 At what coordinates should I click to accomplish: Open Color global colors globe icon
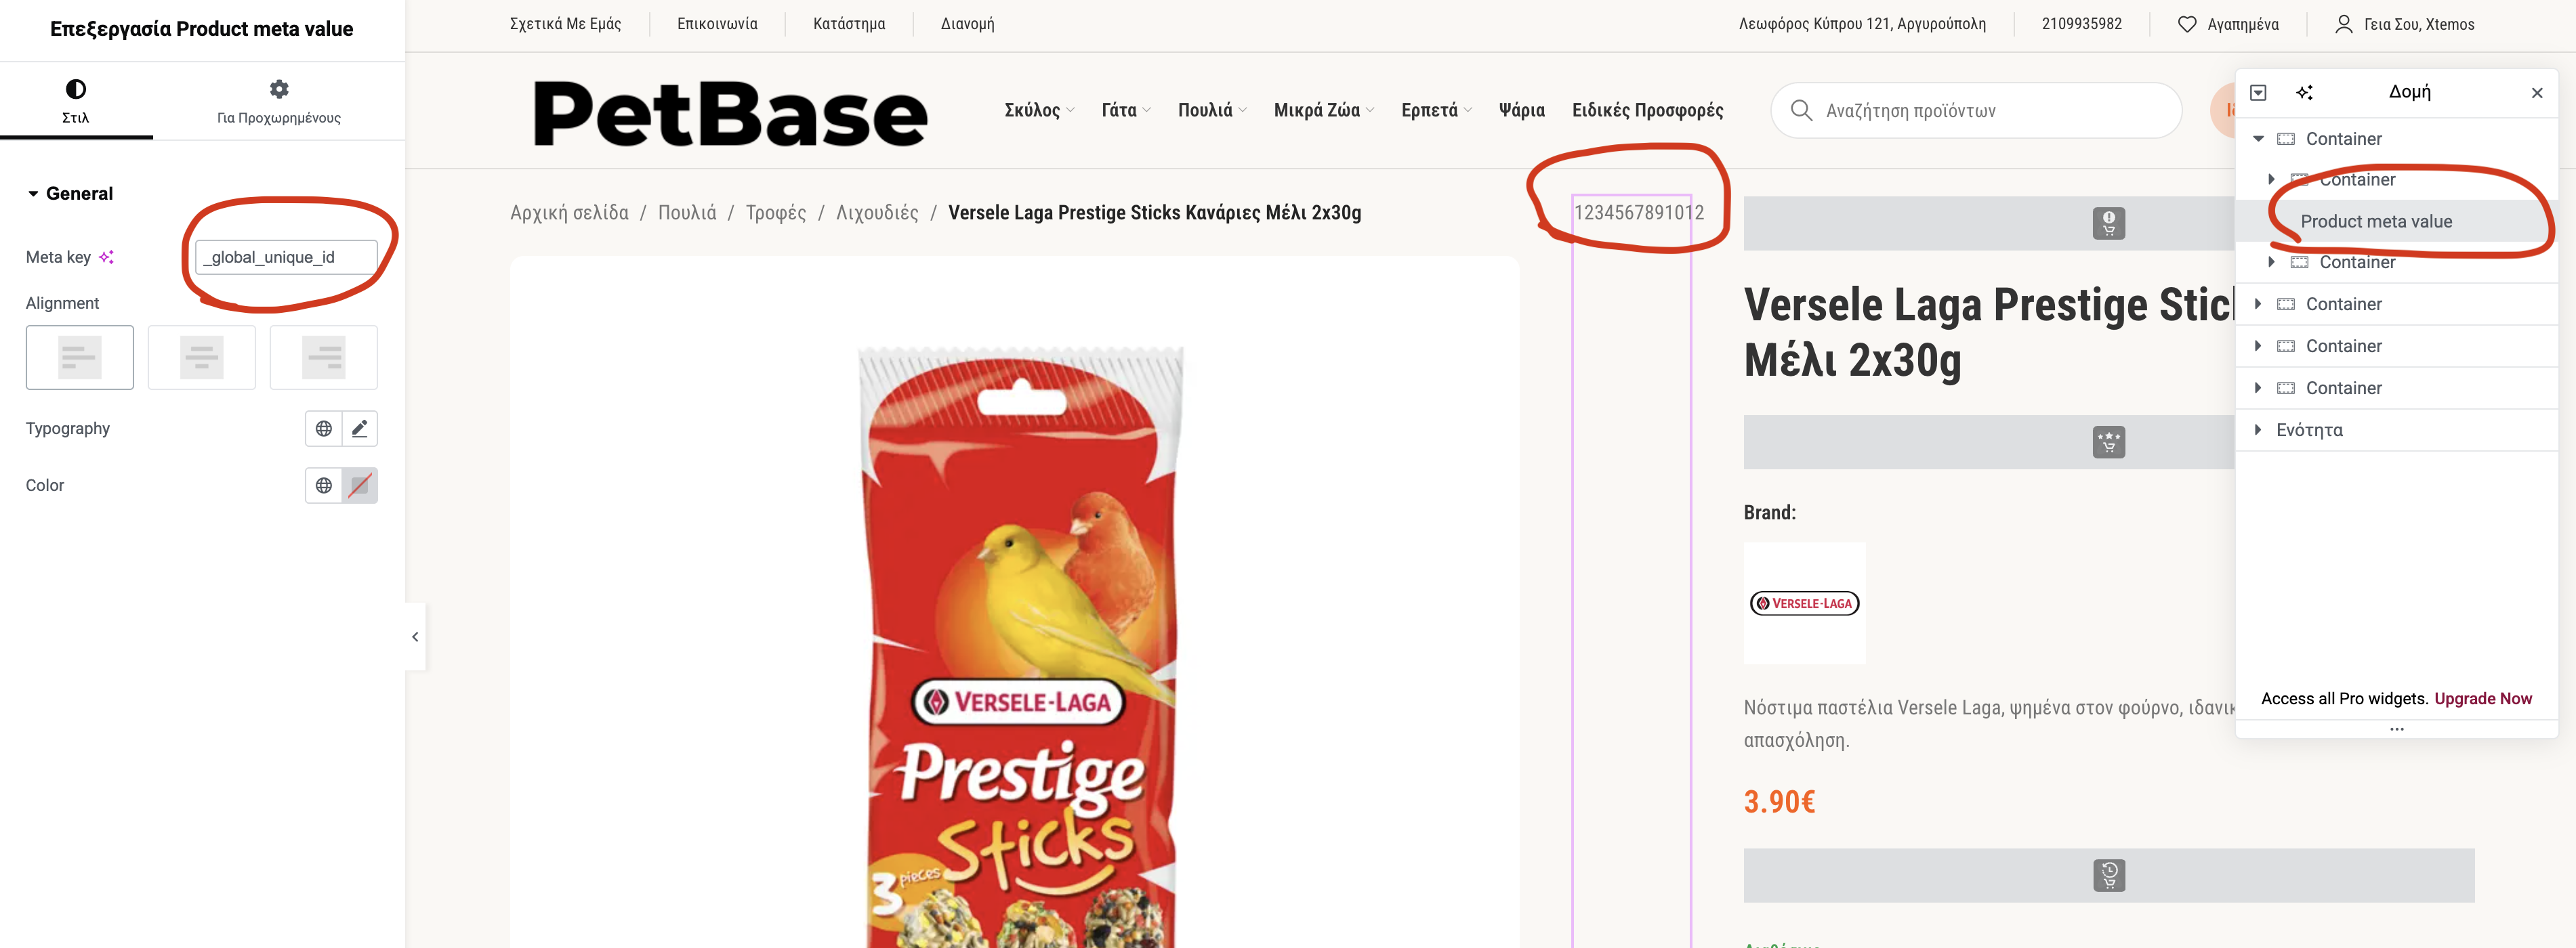pyautogui.click(x=323, y=486)
